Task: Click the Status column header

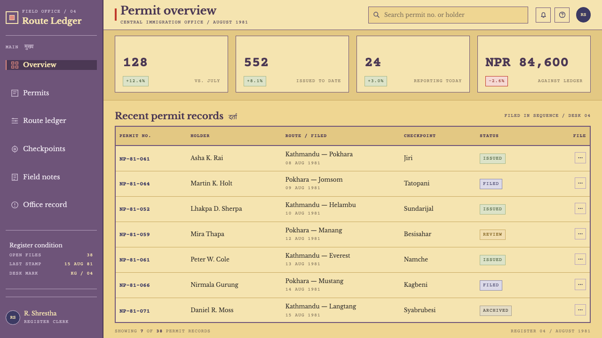Action: 489,136
